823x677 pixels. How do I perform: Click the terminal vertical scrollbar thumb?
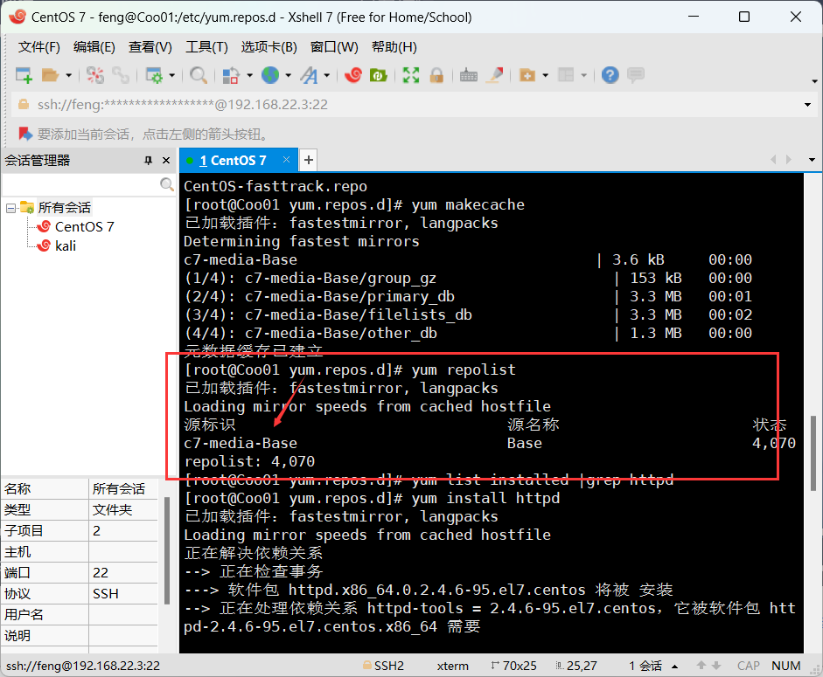[813, 453]
